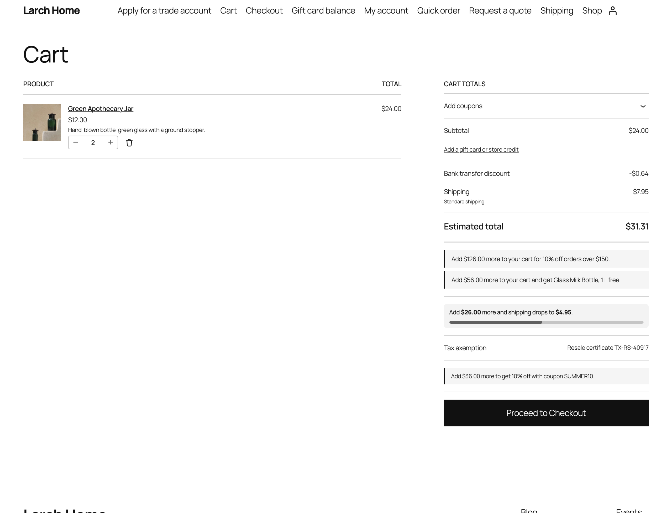Open the Green Apothecary Jar product link

[101, 109]
